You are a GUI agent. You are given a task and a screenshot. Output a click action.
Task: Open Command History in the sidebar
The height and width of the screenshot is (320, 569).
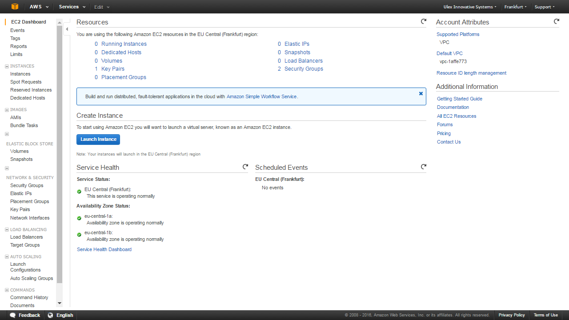click(29, 297)
